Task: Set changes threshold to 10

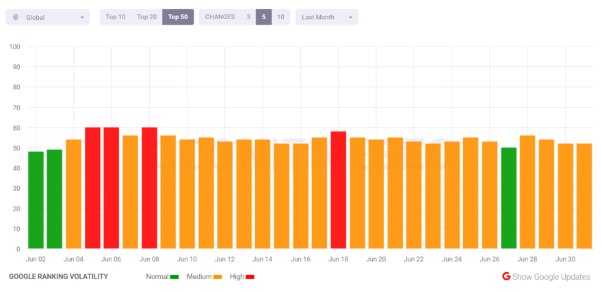Action: [280, 17]
